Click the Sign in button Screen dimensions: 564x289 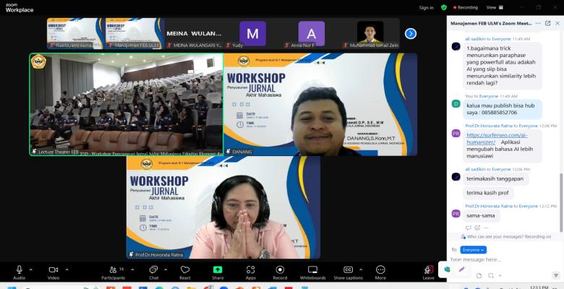(x=427, y=7)
